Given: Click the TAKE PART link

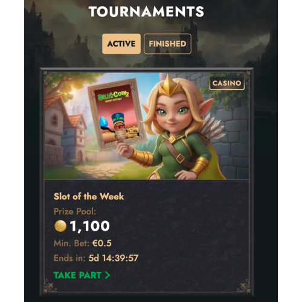Looking at the screenshot, I should point(82,275).
